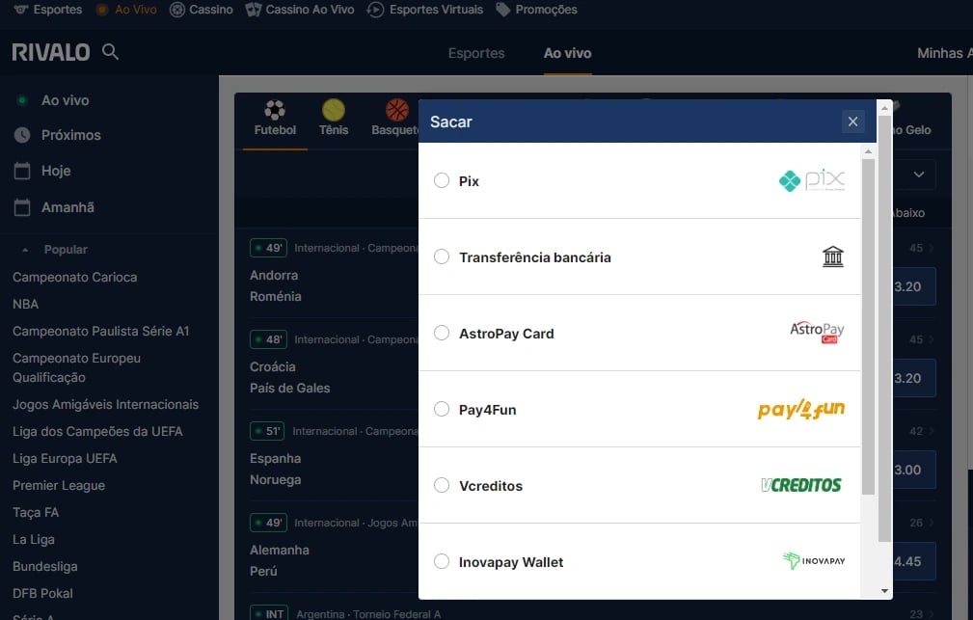973x620 pixels.
Task: Click the AstroPay Card logo
Action: pos(817,332)
